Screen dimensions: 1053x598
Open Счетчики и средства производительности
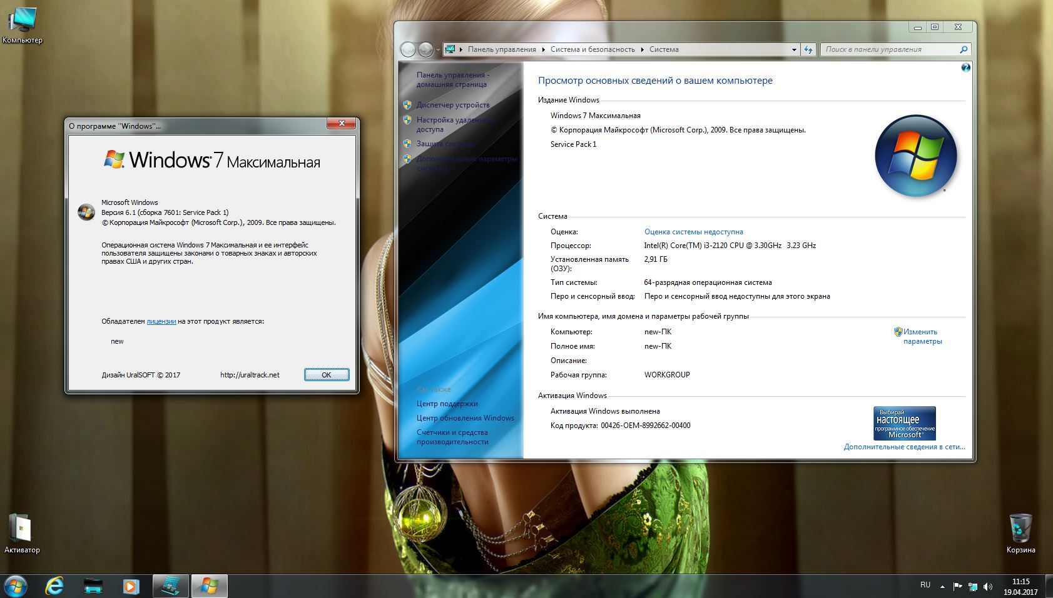pyautogui.click(x=452, y=437)
